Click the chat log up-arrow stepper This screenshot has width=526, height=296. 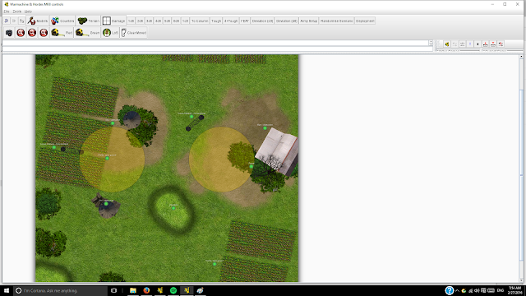tap(431, 42)
